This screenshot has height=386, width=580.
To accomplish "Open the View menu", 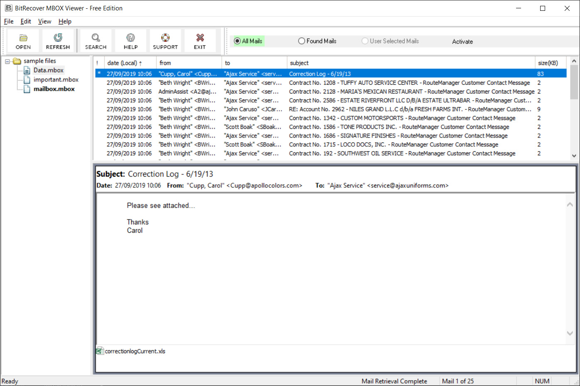I will pyautogui.click(x=44, y=22).
